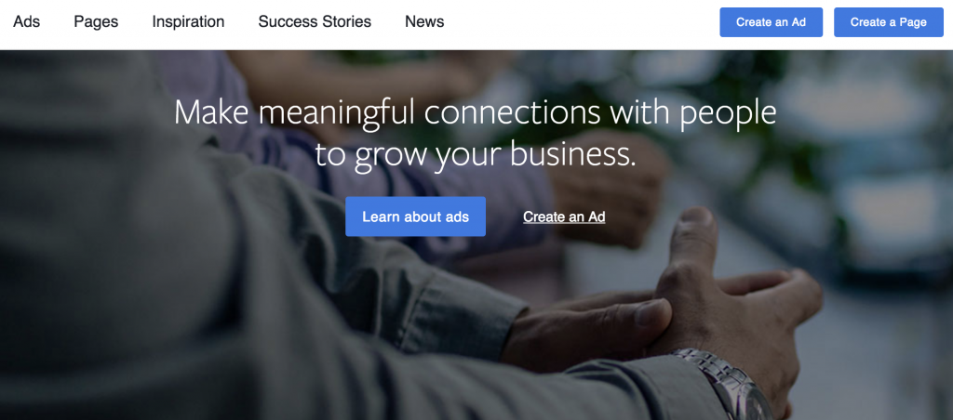Click the empty white area of the navigation bar
The height and width of the screenshot is (420, 953).
(x=577, y=22)
